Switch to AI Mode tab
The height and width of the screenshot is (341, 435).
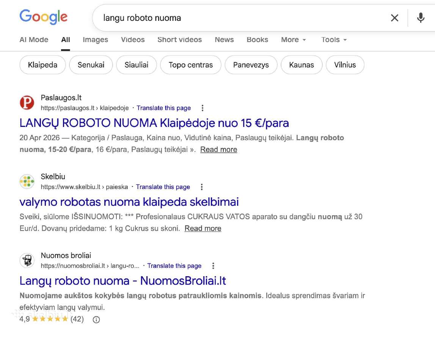pyautogui.click(x=34, y=40)
